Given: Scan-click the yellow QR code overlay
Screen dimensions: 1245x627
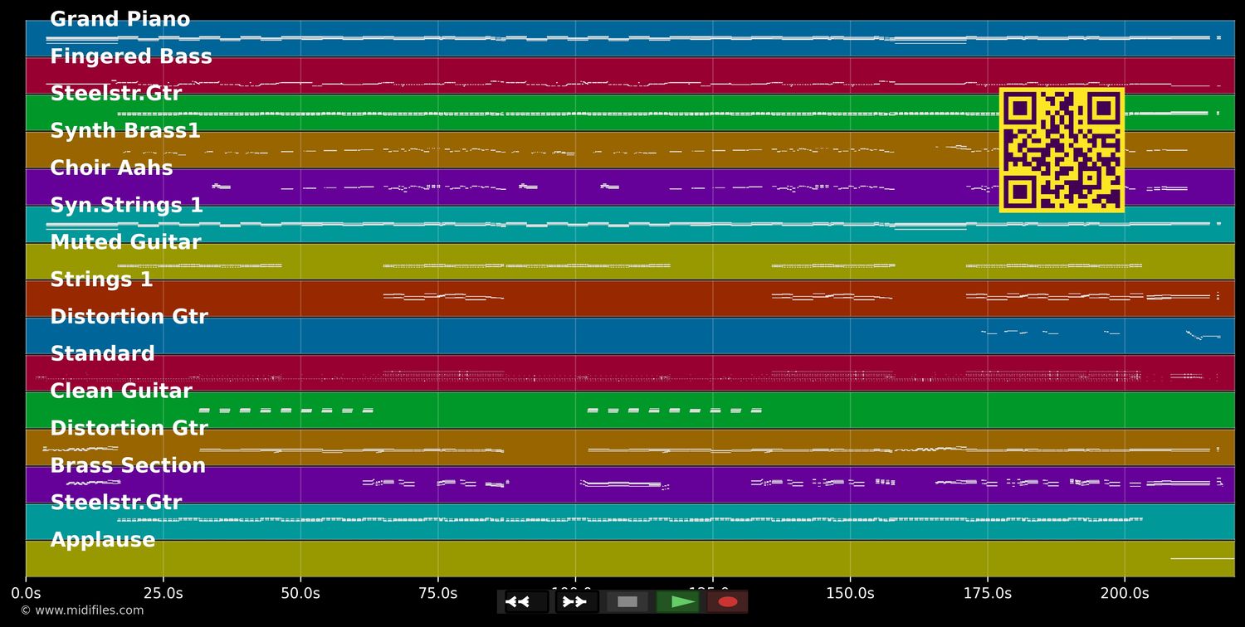Looking at the screenshot, I should pos(1062,150).
